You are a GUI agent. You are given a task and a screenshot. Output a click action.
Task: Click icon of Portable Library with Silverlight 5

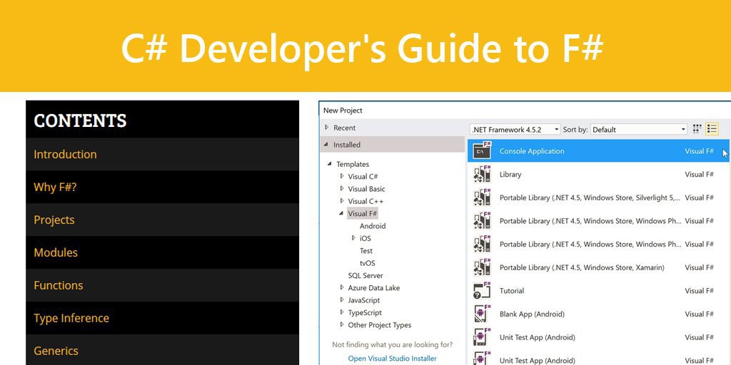tap(482, 197)
